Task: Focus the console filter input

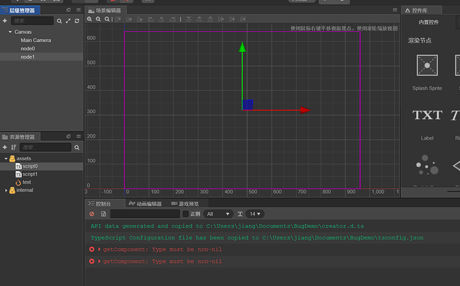Action: point(145,214)
